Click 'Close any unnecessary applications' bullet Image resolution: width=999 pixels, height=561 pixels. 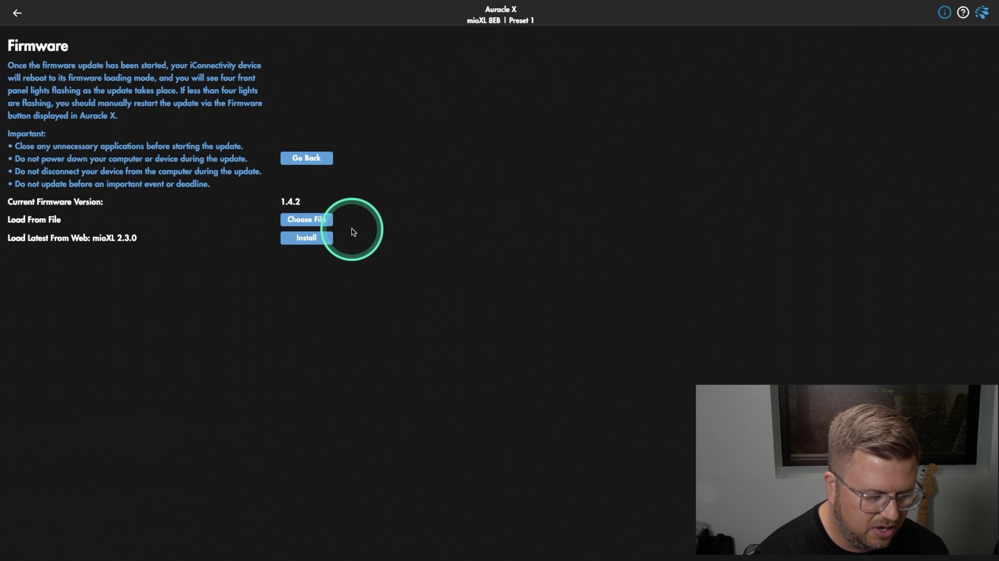pyautogui.click(x=125, y=146)
